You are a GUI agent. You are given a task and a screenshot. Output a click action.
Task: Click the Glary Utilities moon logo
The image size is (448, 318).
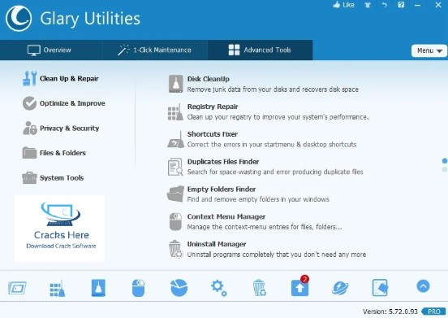coord(19,19)
